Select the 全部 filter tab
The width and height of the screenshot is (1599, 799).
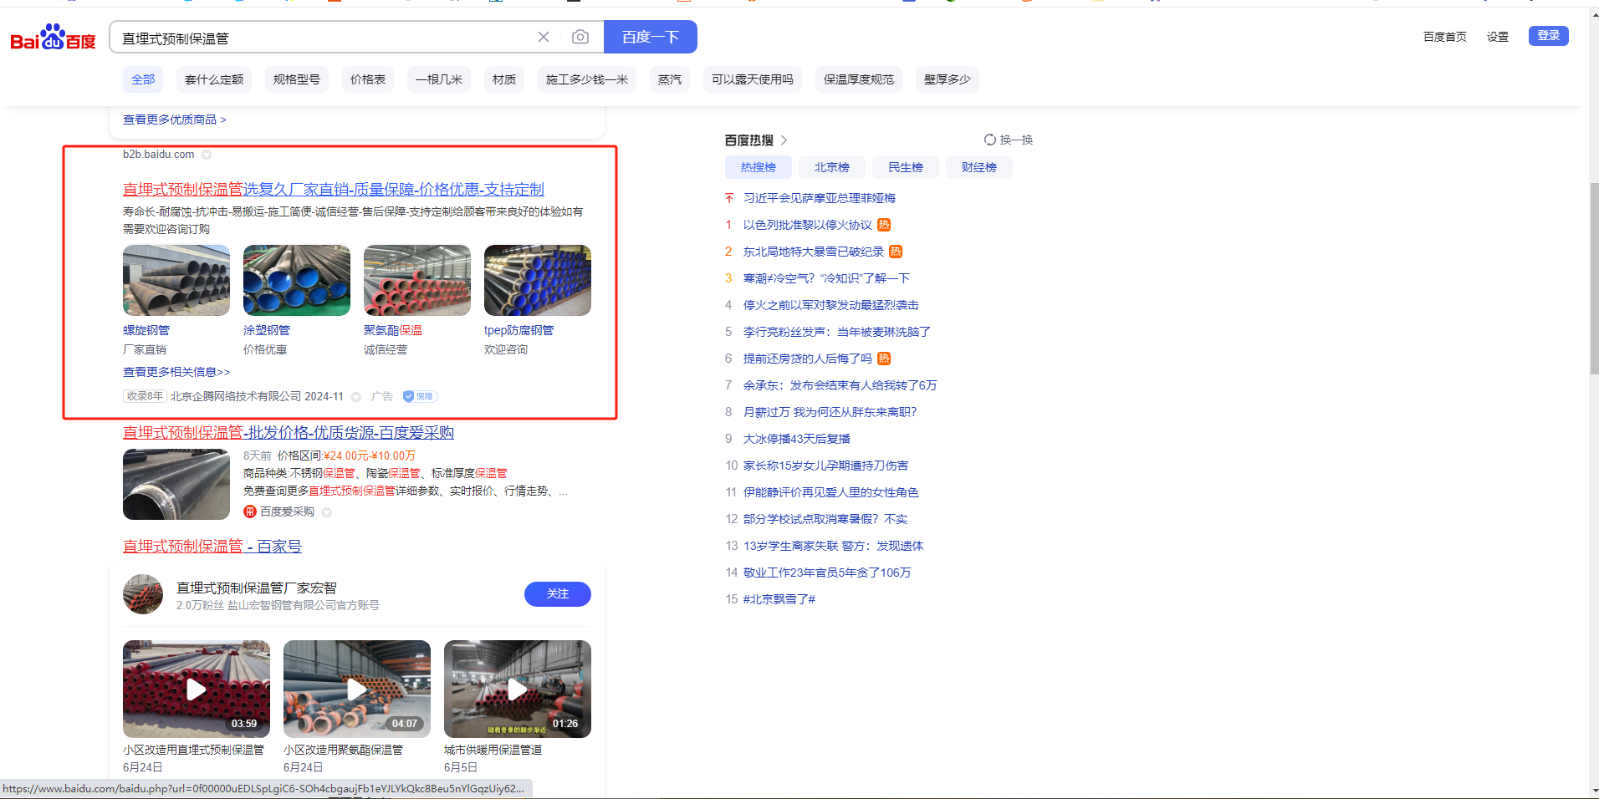pos(143,79)
